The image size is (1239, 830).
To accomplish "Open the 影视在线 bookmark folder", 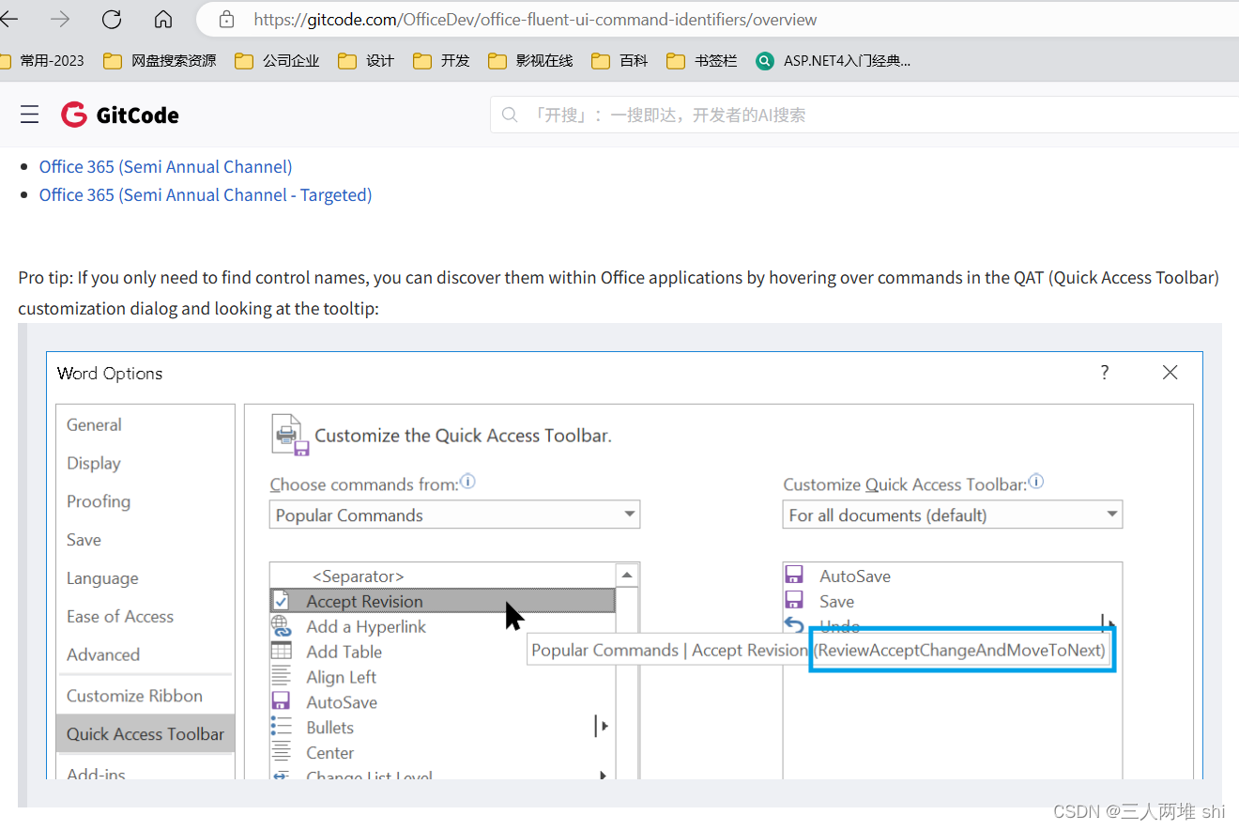I will pyautogui.click(x=530, y=61).
